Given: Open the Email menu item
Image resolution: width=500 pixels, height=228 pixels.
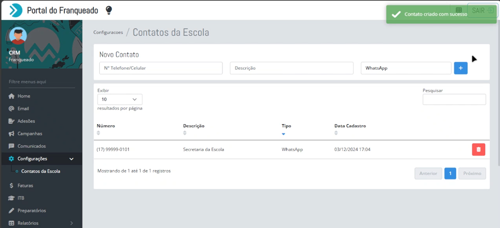Looking at the screenshot, I should click(23, 109).
